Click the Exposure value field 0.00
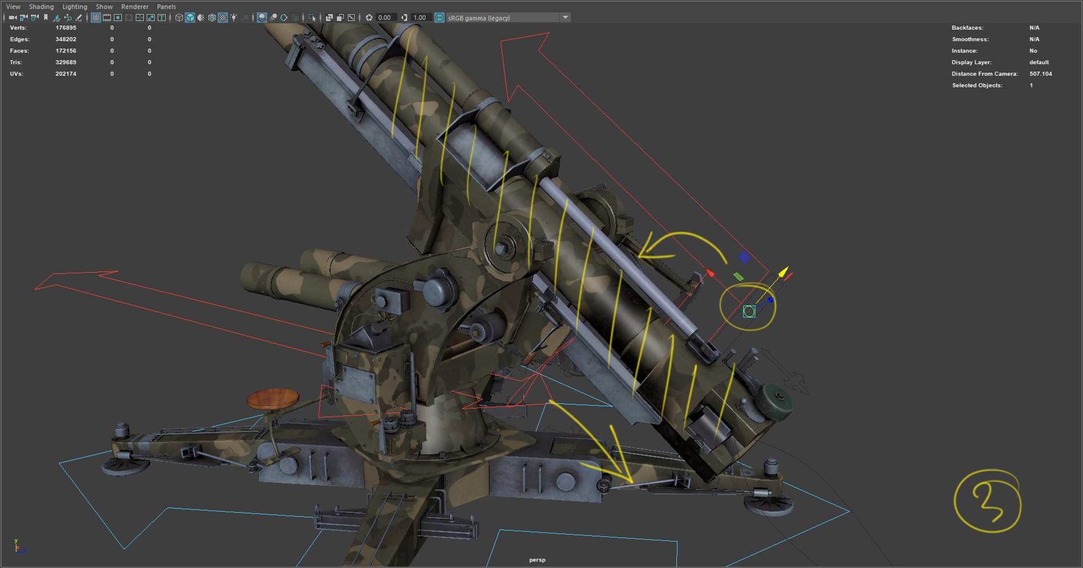1083x568 pixels. point(386,17)
